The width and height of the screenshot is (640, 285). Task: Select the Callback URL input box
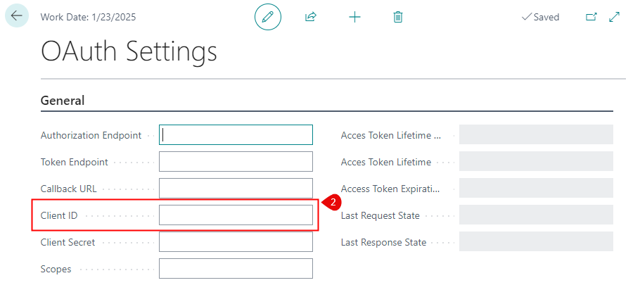coord(236,189)
